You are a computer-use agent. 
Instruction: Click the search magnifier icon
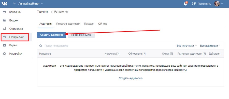click(x=41, y=46)
